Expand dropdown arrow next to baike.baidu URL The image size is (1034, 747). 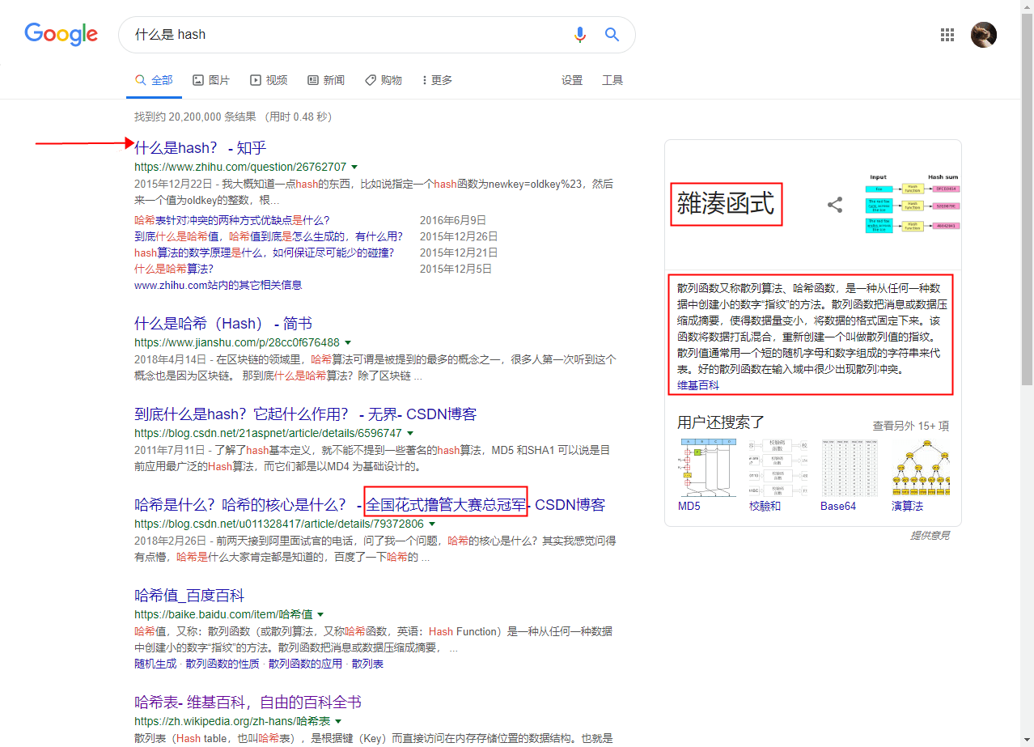pyautogui.click(x=320, y=615)
